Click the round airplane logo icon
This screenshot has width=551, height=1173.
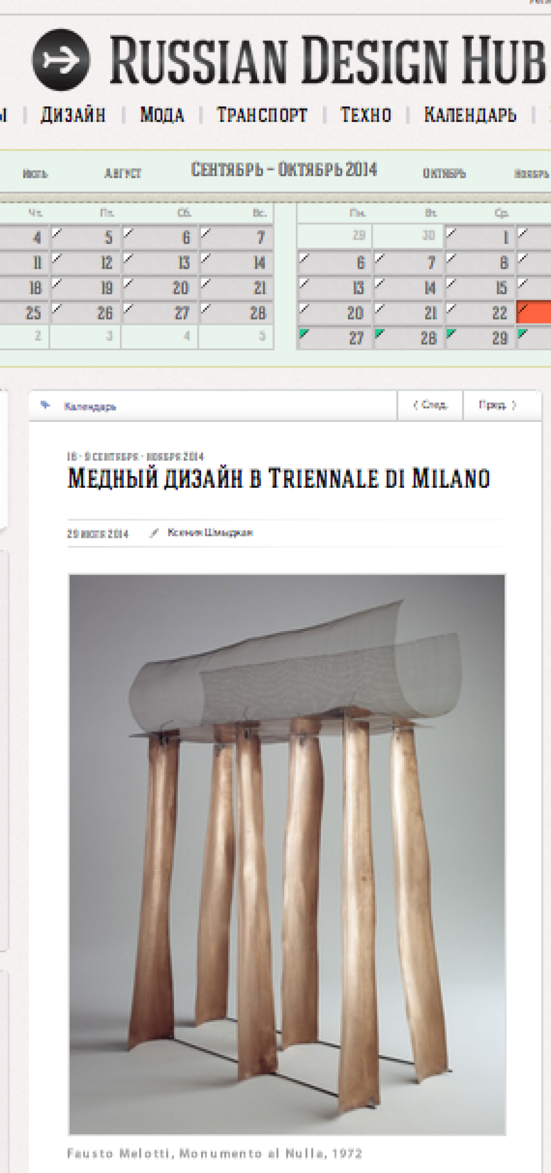[x=61, y=59]
